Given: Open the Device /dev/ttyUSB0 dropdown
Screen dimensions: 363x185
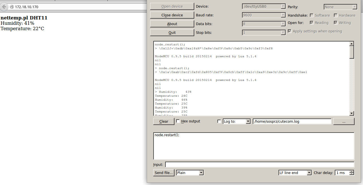Looking at the screenshot, I should (x=264, y=6).
